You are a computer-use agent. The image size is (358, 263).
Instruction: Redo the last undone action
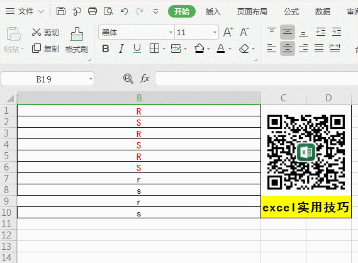point(140,11)
